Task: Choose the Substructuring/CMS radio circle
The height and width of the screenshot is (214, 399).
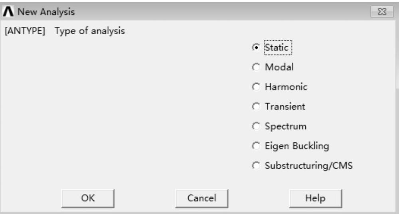Action: coord(256,166)
